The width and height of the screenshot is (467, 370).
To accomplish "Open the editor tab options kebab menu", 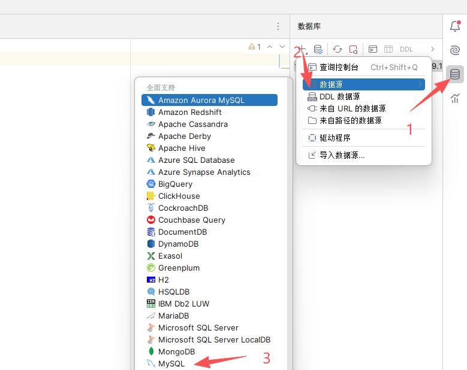I will 278,26.
